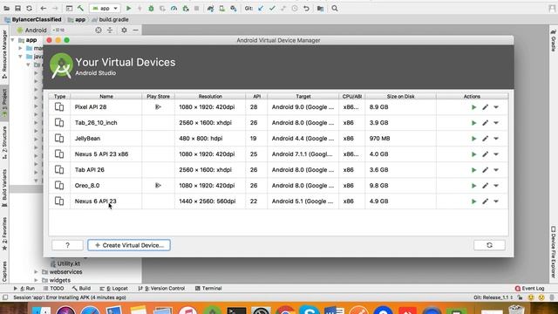Image resolution: width=558 pixels, height=314 pixels.
Task: Edit the Nexus 6 API 23 device
Action: (485, 201)
